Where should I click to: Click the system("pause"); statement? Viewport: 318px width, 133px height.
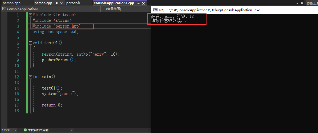point(60,94)
